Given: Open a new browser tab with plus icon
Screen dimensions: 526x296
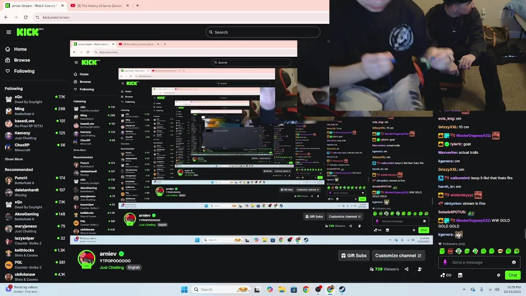Looking at the screenshot, I should (137, 6).
